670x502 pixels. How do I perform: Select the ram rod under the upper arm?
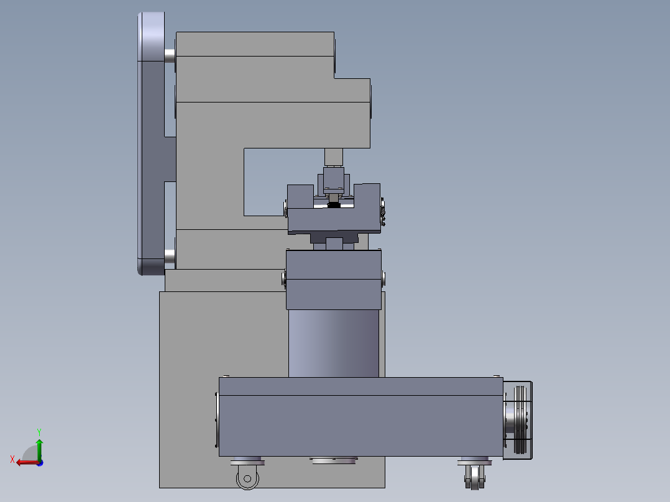tap(334, 157)
